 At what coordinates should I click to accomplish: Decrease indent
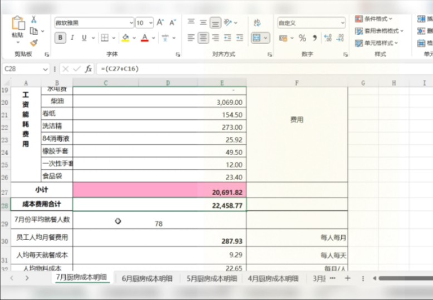228,38
